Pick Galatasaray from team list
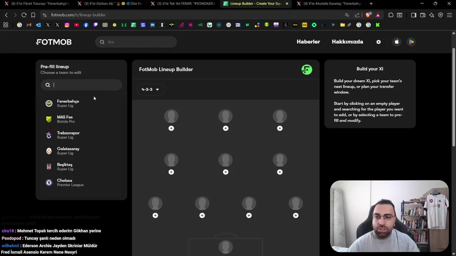 pyautogui.click(x=81, y=151)
